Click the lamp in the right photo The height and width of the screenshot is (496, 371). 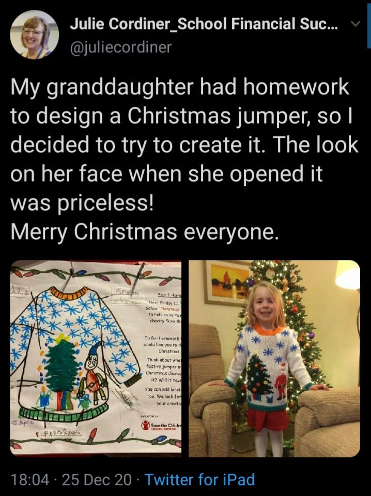click(348, 276)
